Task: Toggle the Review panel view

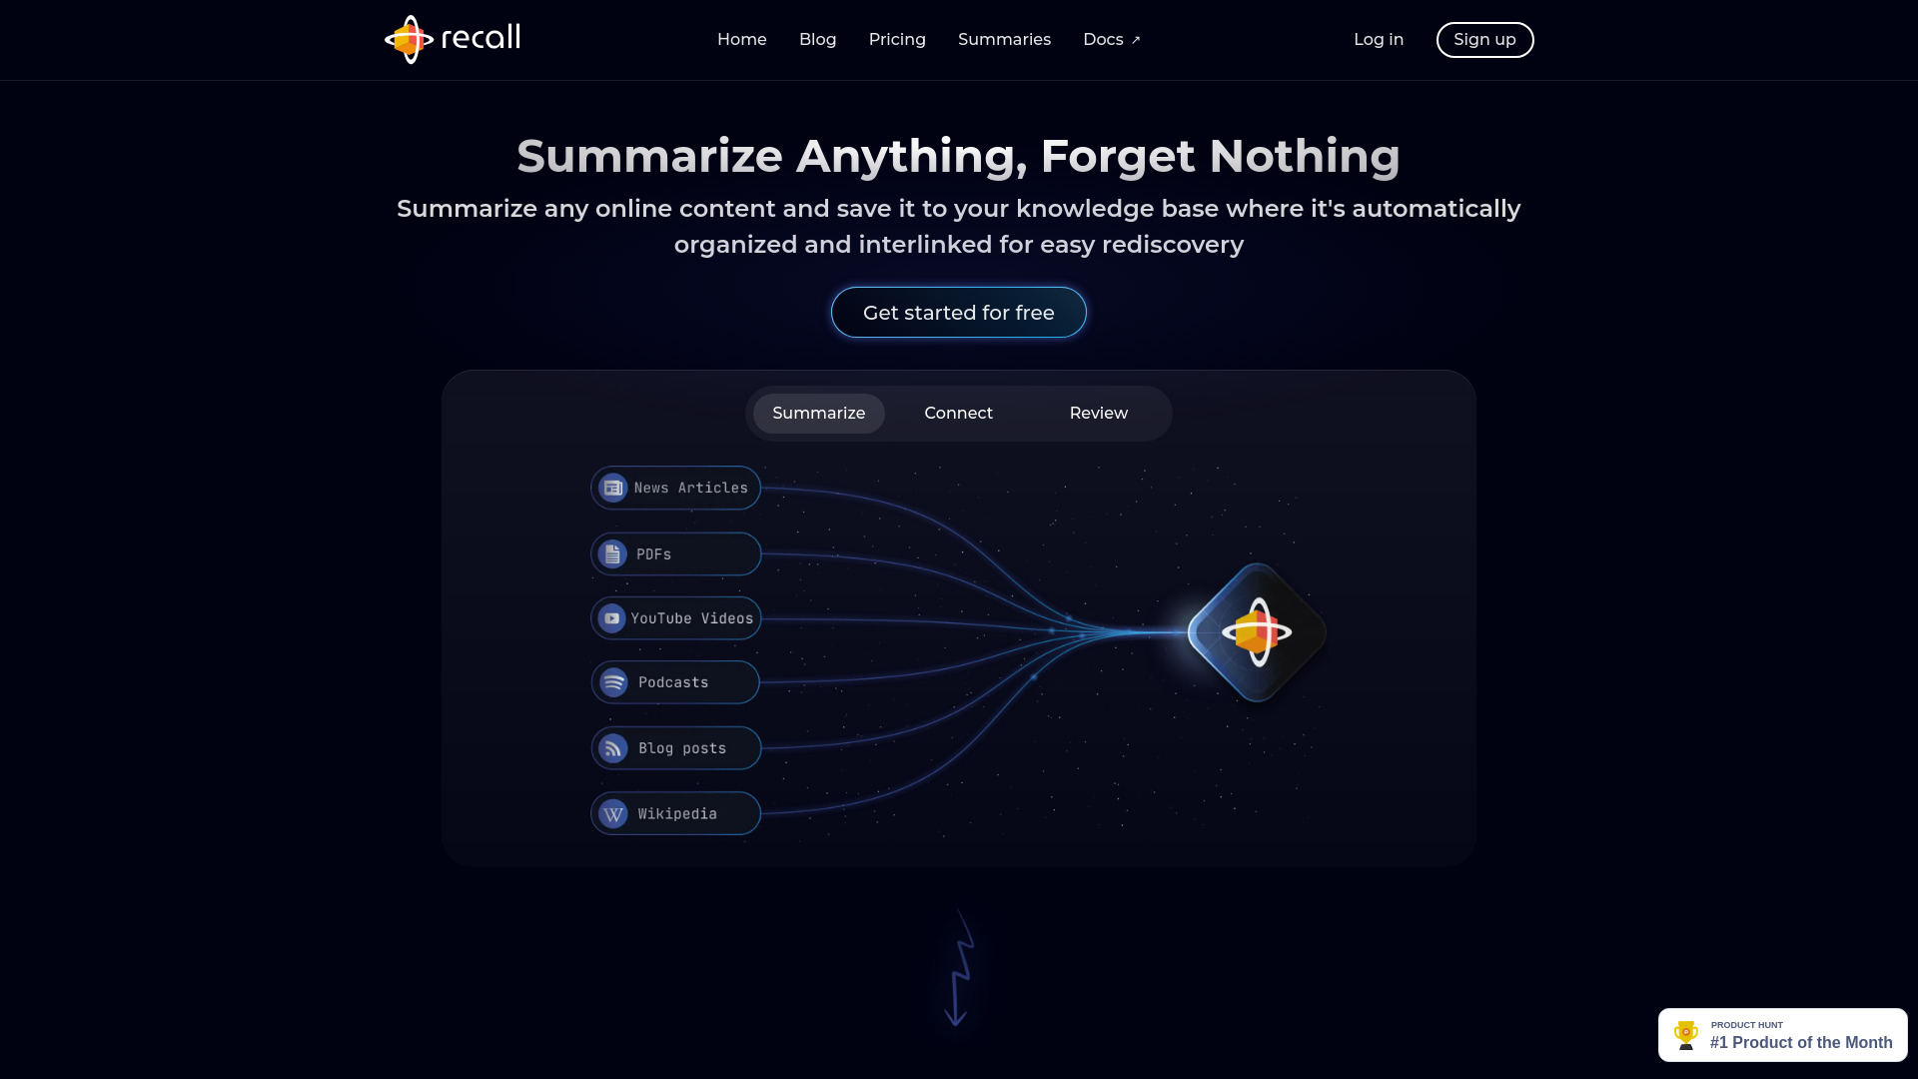Action: tap(1099, 413)
